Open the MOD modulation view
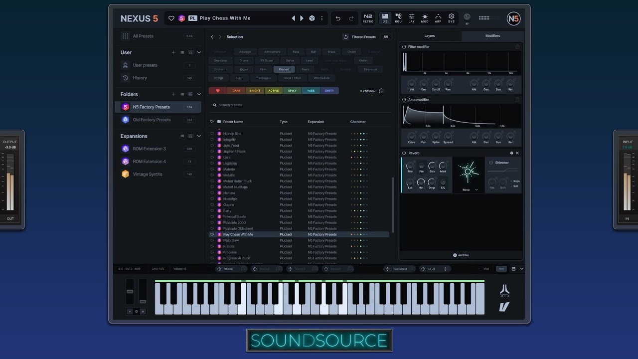Image resolution: width=638 pixels, height=359 pixels. [x=425, y=18]
